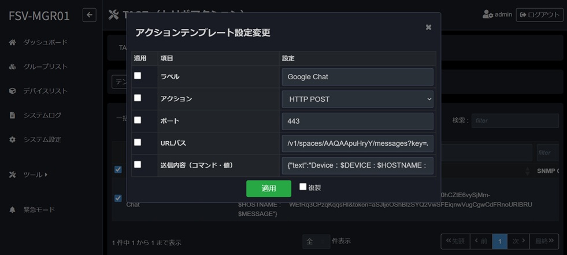567x255 pixels.
Task: Open the 件表示 page size dropdown
Action: [316, 242]
